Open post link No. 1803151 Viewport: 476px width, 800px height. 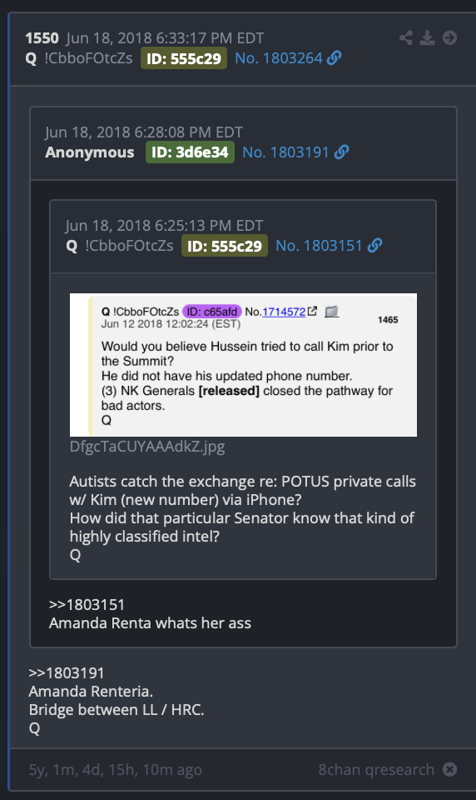[319, 245]
